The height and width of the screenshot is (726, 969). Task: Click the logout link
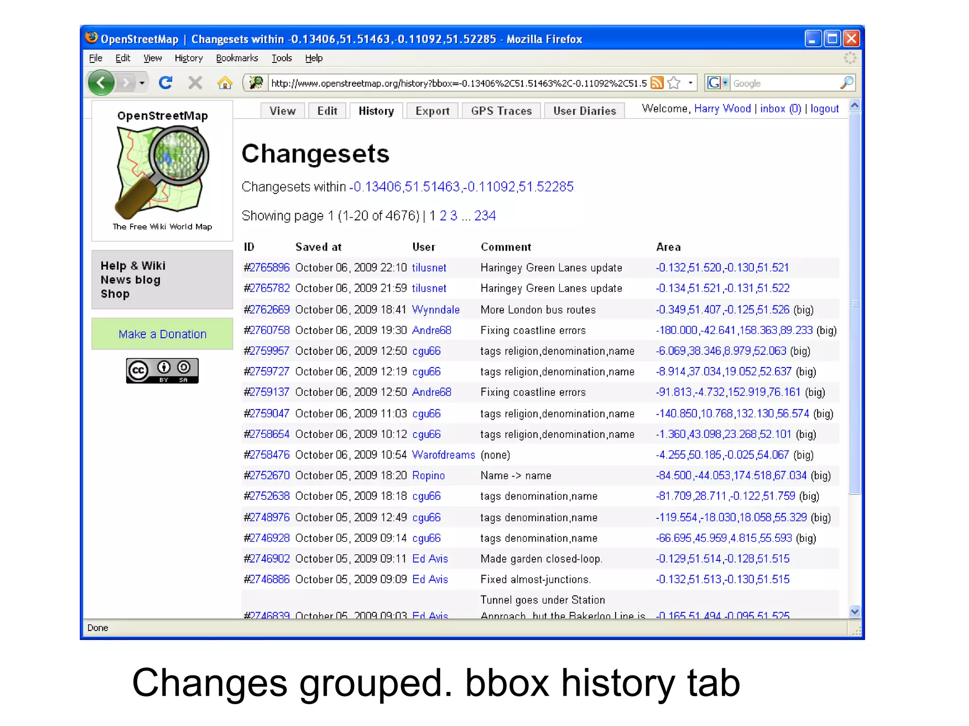click(x=824, y=109)
